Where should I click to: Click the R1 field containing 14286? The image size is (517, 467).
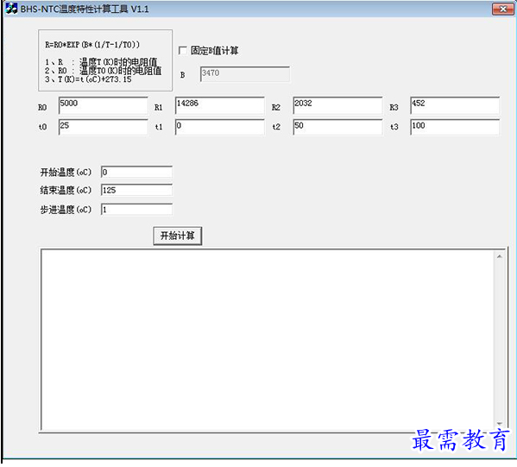point(220,105)
